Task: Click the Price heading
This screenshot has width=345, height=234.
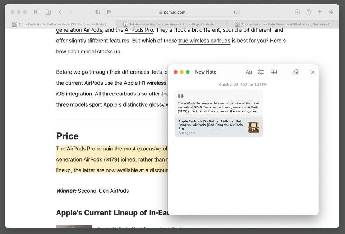Action: 67,136
